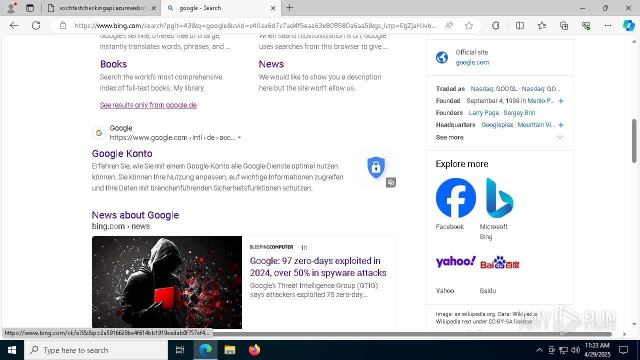The width and height of the screenshot is (640, 360).
Task: Open the taskbar clock and date
Action: pos(597,350)
